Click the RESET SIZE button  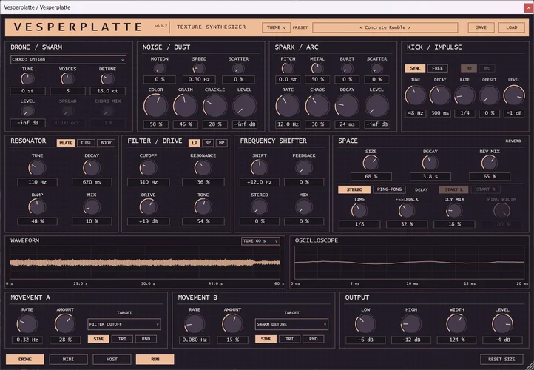pos(501,359)
